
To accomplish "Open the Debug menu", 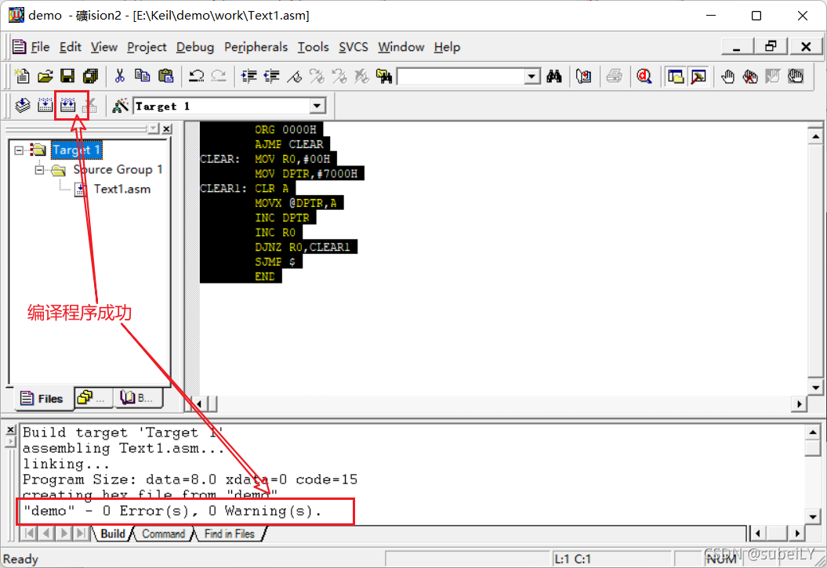I will point(195,48).
